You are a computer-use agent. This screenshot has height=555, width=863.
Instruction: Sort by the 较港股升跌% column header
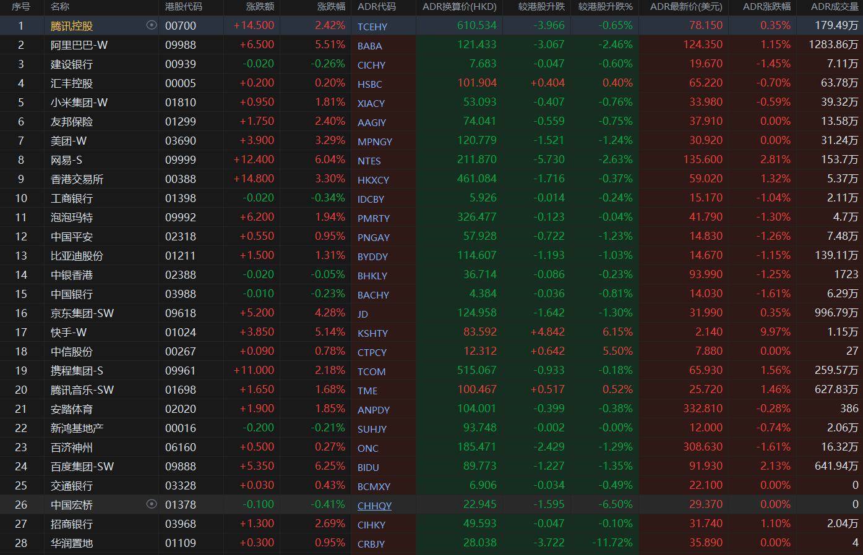pos(606,7)
